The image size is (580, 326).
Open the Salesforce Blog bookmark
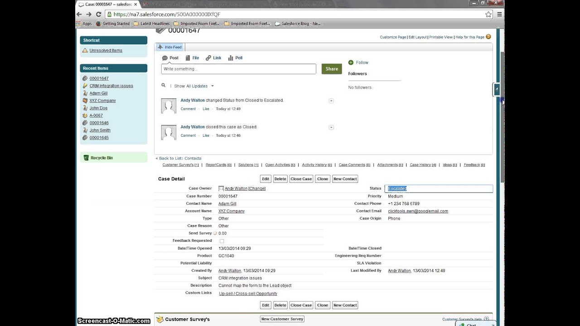coord(298,24)
